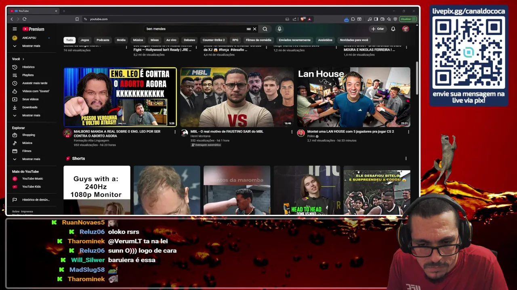Toggle the browser sidebar panel icon
This screenshot has height=290, width=517.
[x=376, y=19]
